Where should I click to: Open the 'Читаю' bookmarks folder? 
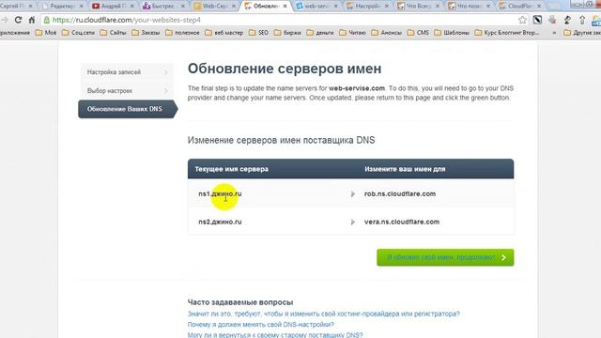353,33
